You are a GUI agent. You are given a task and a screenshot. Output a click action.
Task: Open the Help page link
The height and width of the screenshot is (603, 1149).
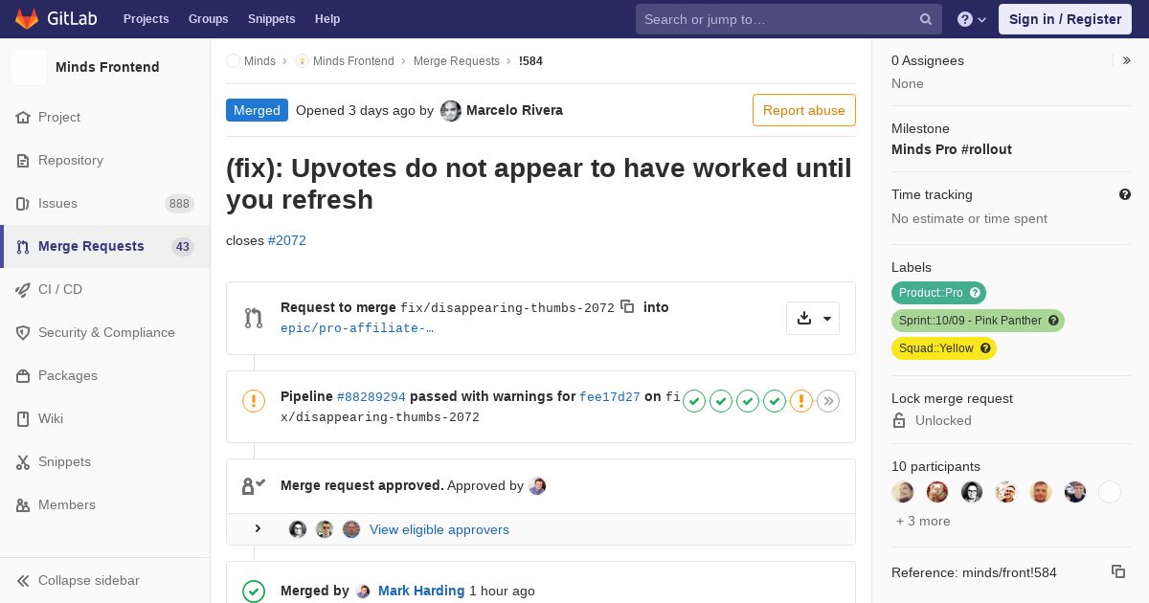point(327,19)
